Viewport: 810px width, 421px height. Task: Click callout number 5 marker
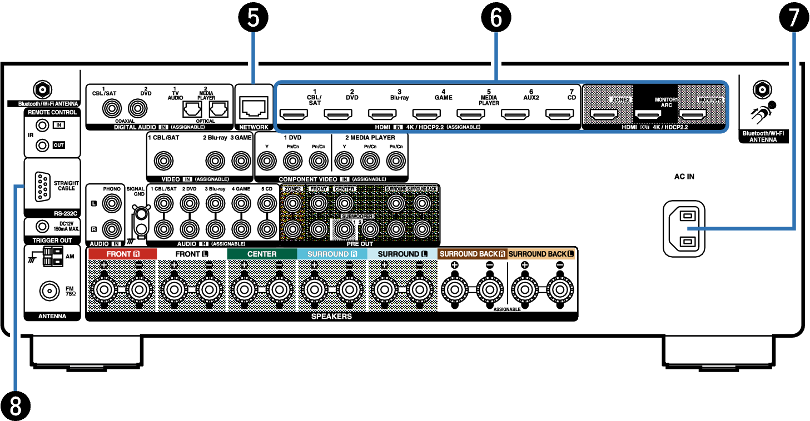254,18
